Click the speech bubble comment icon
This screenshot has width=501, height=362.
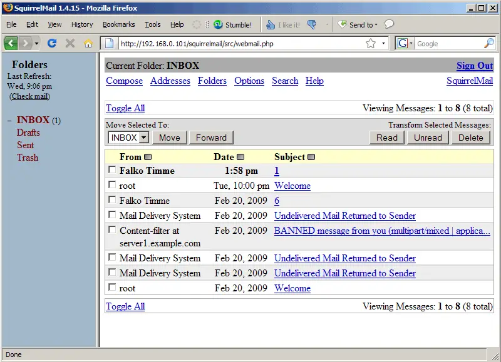point(389,24)
